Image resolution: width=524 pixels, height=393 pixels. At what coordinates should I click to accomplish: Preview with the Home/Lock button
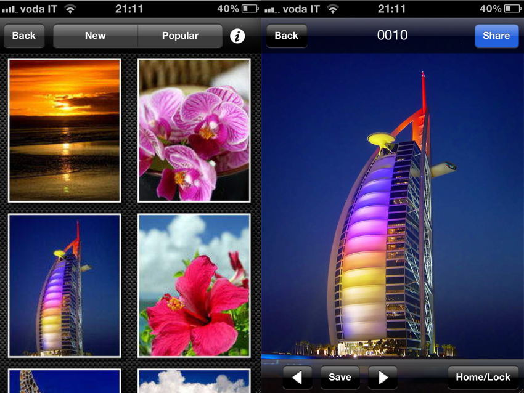point(483,377)
